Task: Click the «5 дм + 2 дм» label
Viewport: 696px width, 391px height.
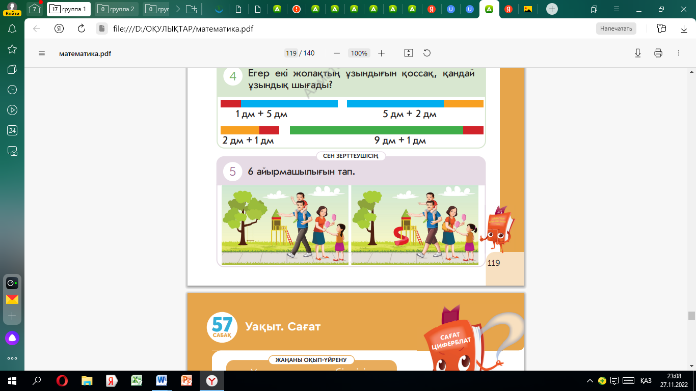Action: pos(410,114)
